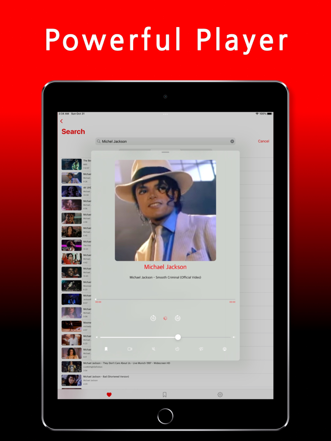Click the 3:34 AM status bar clock
Screen dimensions: 331x441
tap(64, 114)
